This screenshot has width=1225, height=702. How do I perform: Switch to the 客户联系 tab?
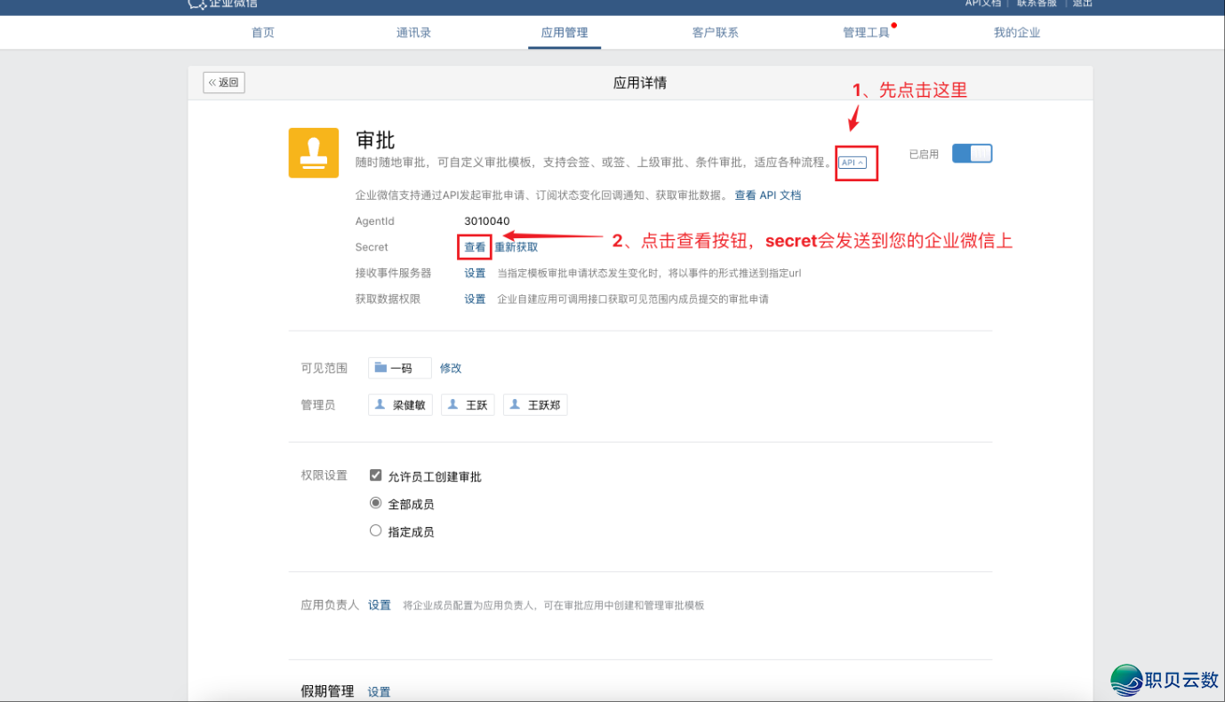click(x=715, y=33)
